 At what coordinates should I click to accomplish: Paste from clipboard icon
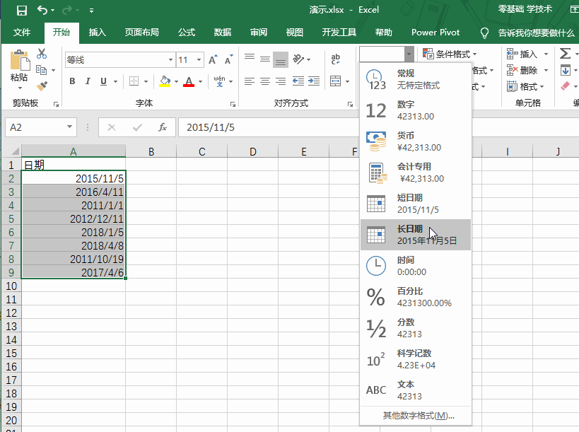[19, 60]
